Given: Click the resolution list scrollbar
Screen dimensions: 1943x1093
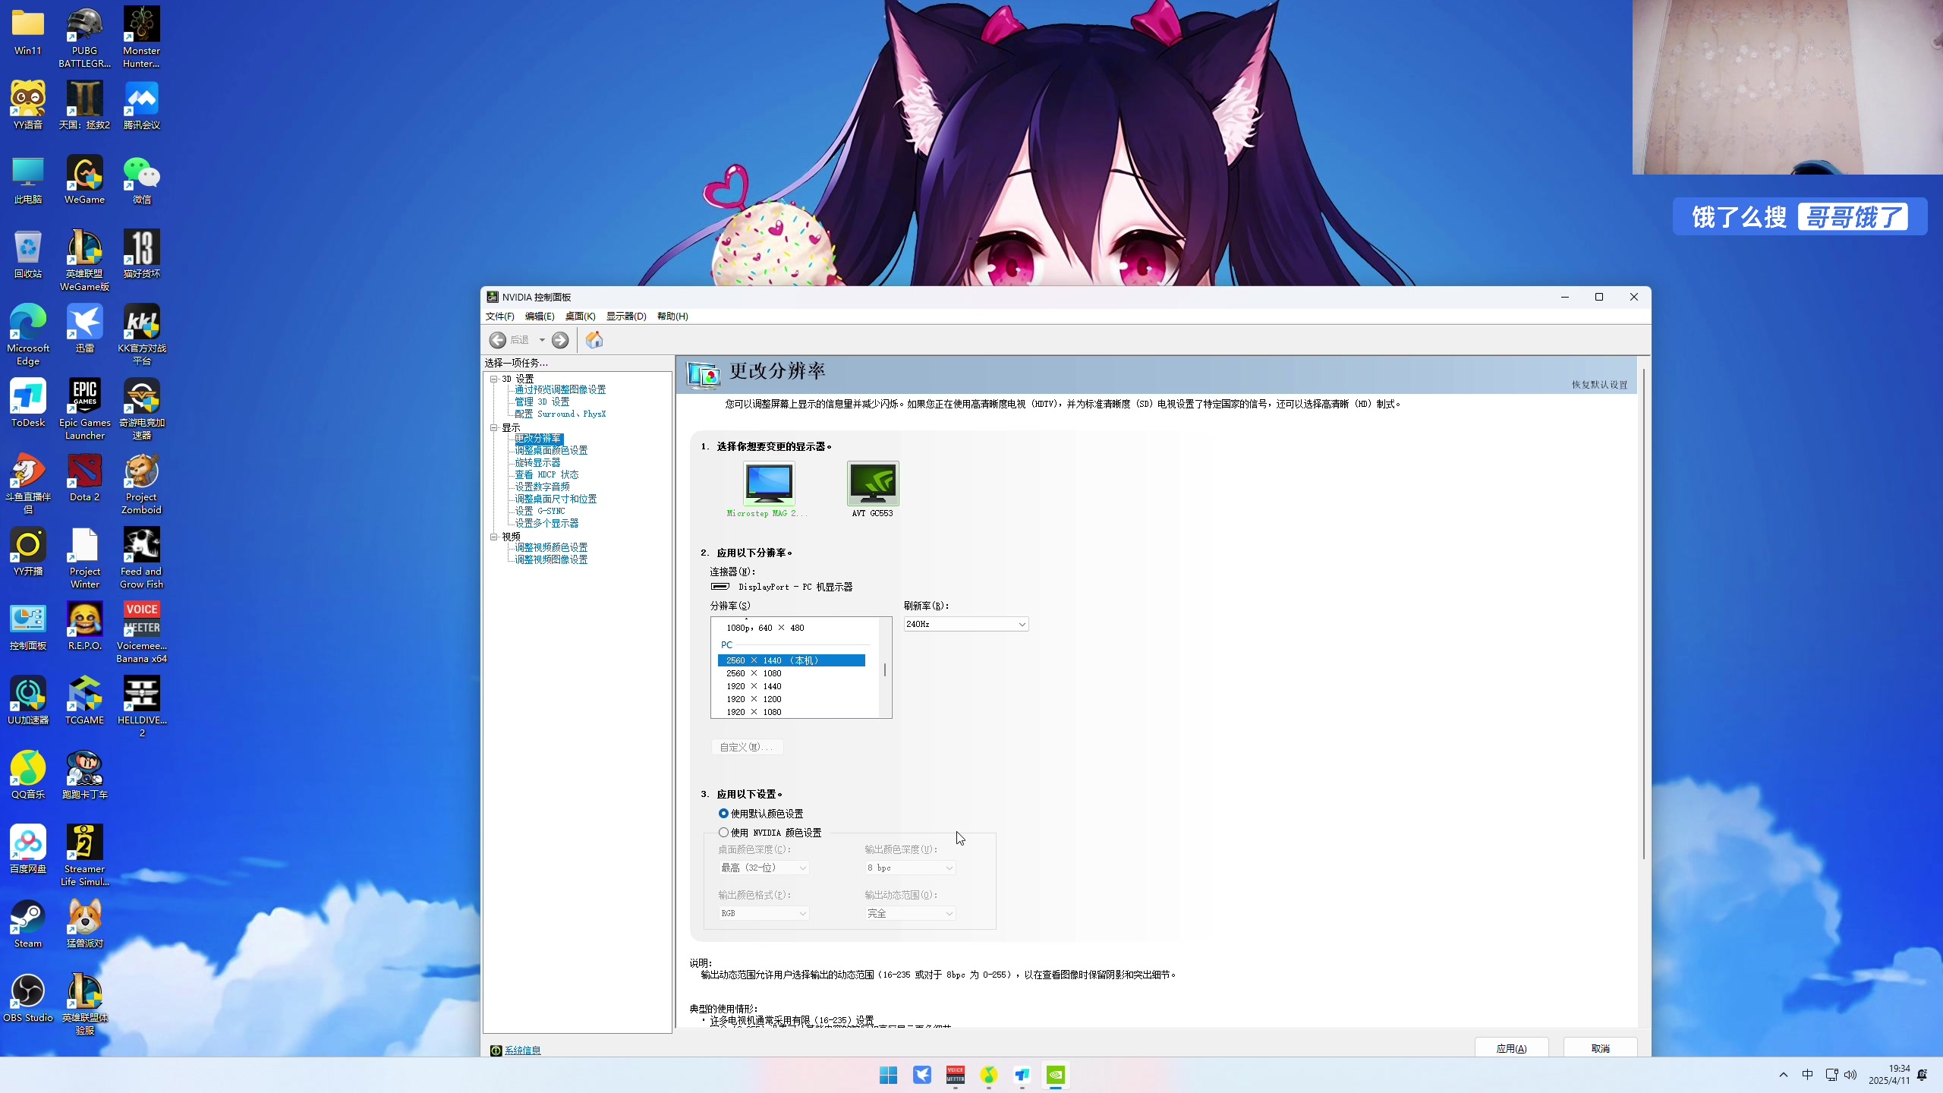Looking at the screenshot, I should point(885,668).
